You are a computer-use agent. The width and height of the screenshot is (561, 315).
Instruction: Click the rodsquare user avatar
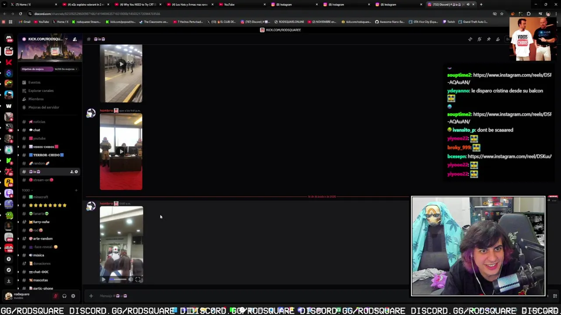click(8, 296)
